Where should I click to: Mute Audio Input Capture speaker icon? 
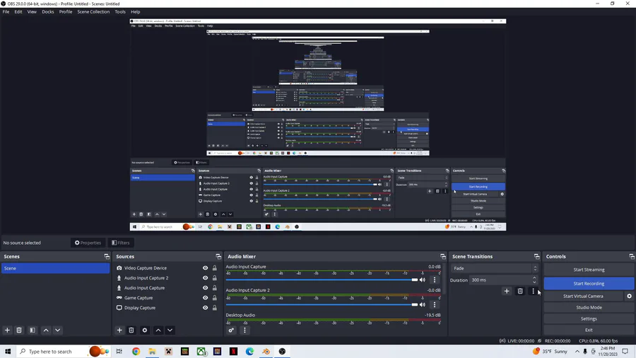(x=423, y=279)
